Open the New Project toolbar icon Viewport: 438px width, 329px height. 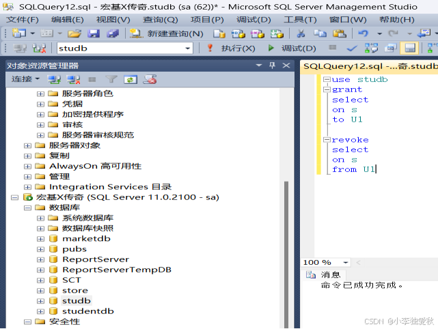[x=18, y=33]
